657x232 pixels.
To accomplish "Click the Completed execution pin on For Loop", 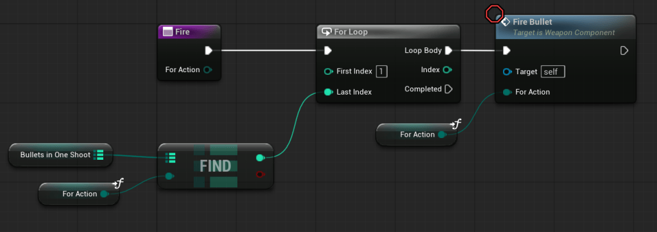I will click(448, 89).
